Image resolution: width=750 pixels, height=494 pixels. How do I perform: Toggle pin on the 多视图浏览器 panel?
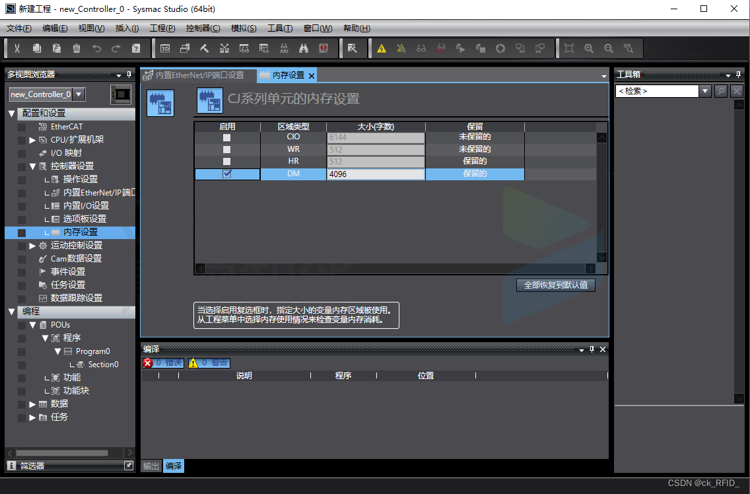point(129,75)
